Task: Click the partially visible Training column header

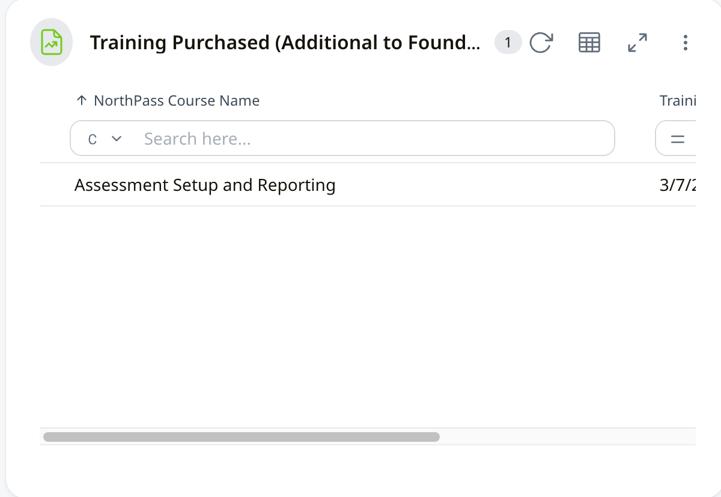Action: pyautogui.click(x=678, y=101)
